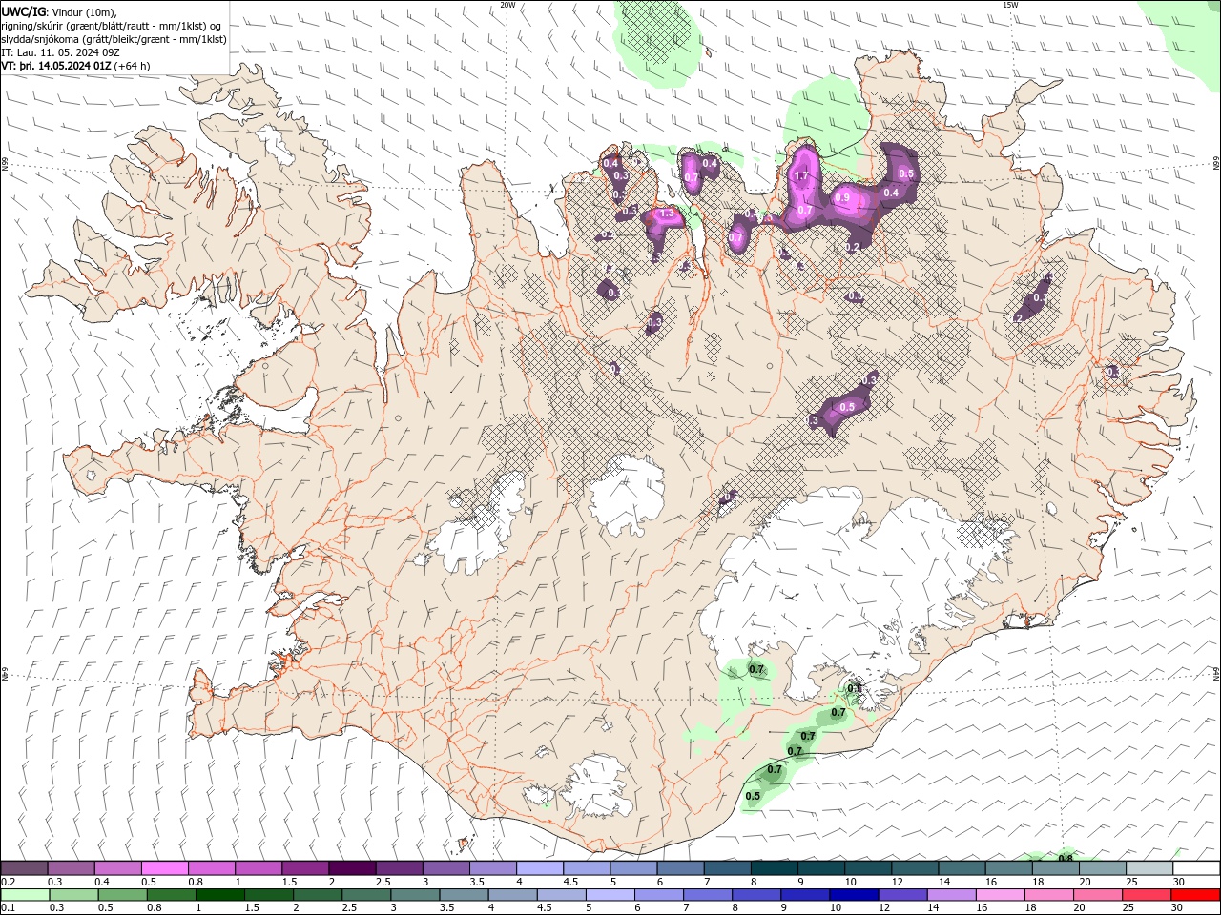The height and width of the screenshot is (915, 1221).
Task: Select the bright red 30 swatch in bottom legend row
Action: click(1194, 895)
